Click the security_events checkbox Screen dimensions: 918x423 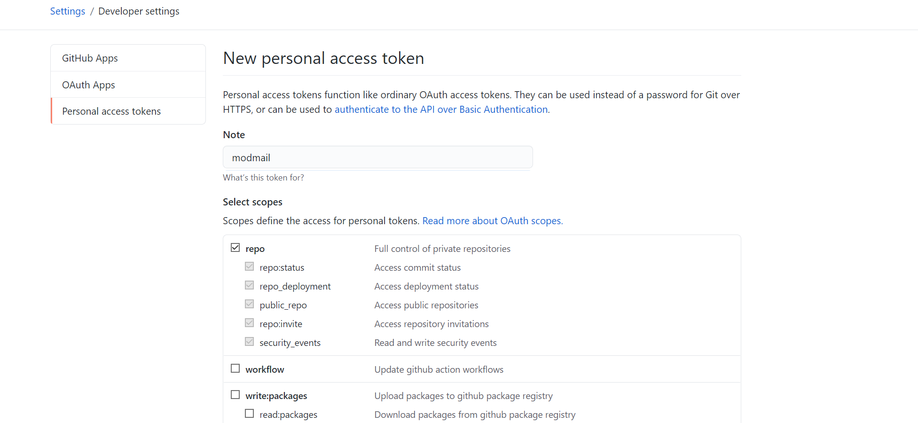tap(250, 342)
